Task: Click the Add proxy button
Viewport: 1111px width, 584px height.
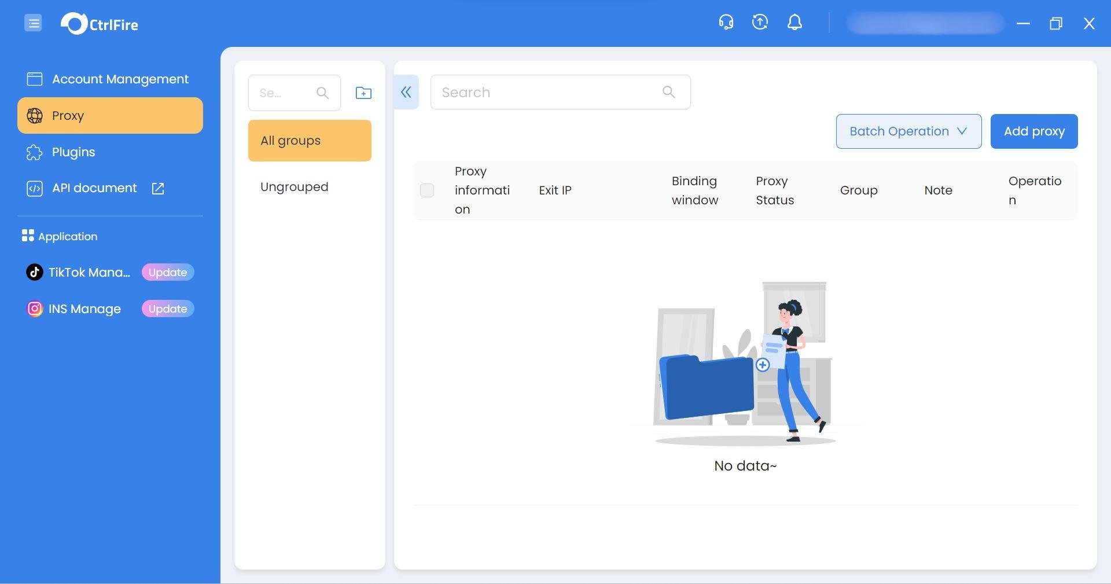Action: pyautogui.click(x=1034, y=131)
